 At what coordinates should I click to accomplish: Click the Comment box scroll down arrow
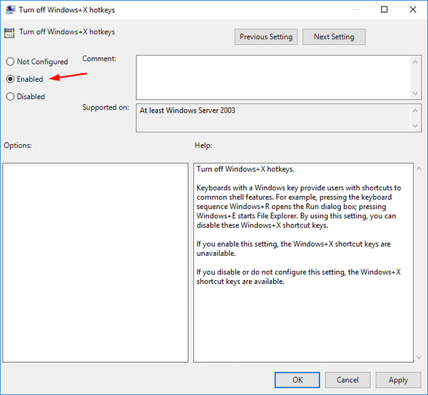[416, 93]
